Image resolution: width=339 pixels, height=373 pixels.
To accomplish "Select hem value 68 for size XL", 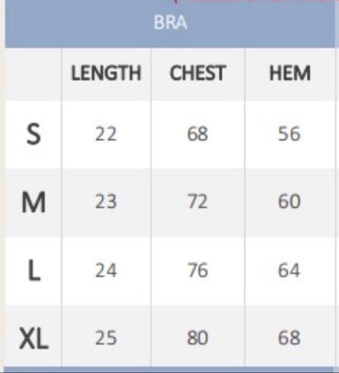I will pos(289,338).
